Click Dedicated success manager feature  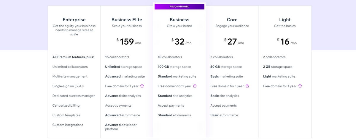pyautogui.click(x=74, y=96)
